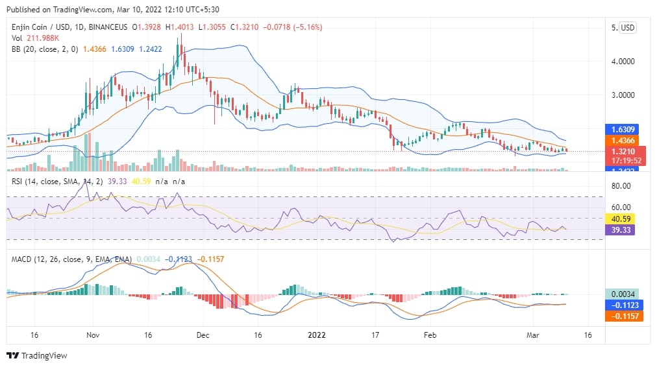Click the -0.0718 (-5.16%) change value
Screen dimensions: 657x367
(293, 27)
